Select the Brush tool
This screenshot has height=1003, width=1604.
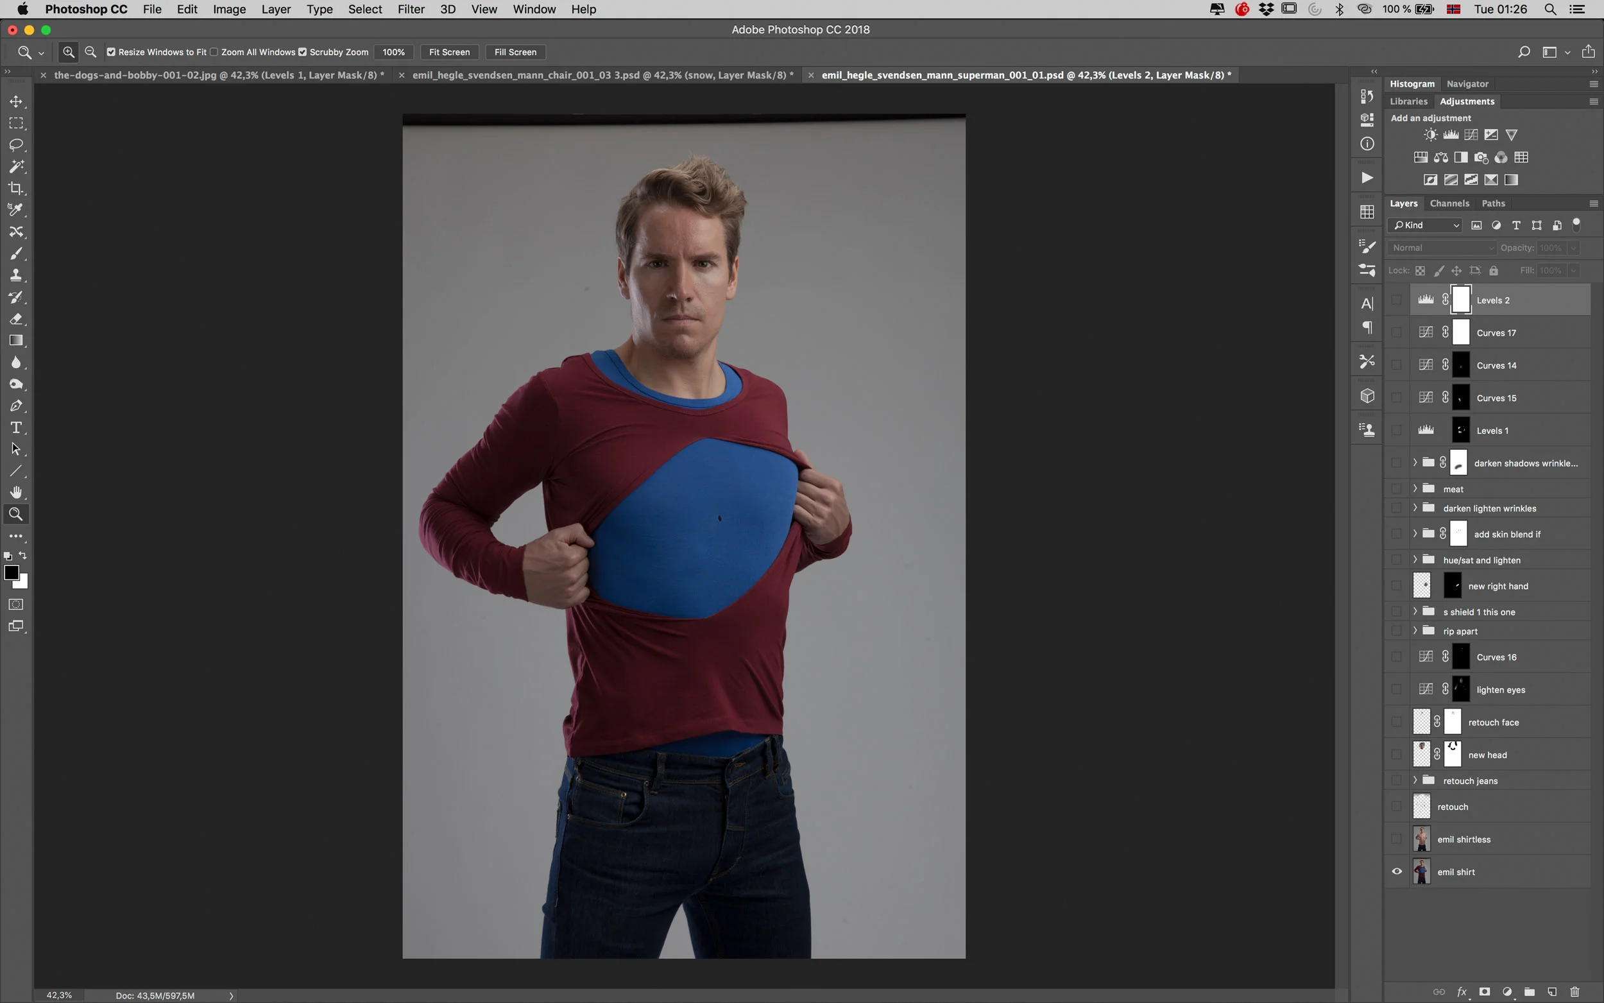[16, 253]
